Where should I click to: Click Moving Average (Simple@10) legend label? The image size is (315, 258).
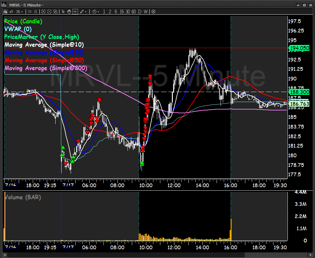click(44, 45)
